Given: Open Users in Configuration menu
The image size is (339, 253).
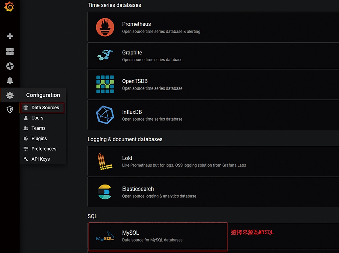Looking at the screenshot, I should [x=37, y=118].
